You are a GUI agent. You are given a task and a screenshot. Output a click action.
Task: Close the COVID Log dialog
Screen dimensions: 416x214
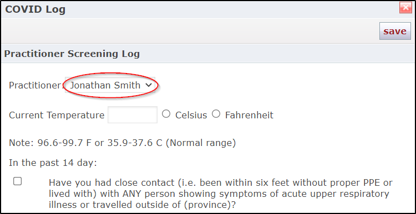405,8
